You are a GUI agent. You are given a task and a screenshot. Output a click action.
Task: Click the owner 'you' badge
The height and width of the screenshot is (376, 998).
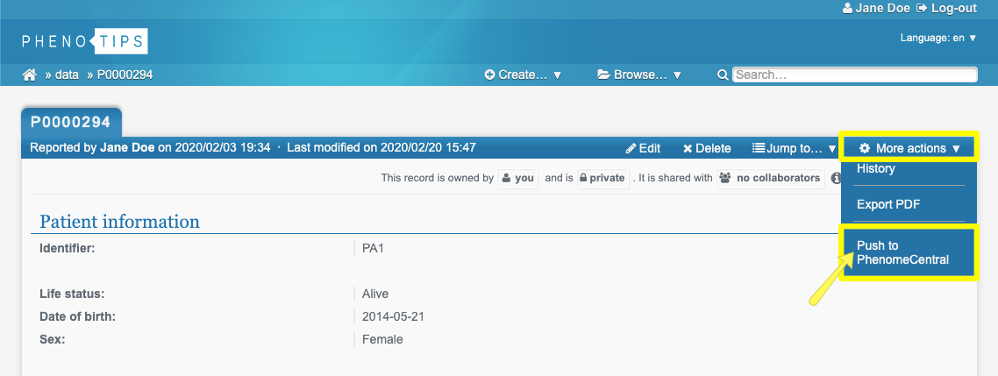coord(517,178)
